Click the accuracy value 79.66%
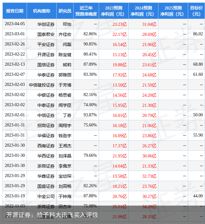This screenshot has height=224, width=205. pyautogui.click(x=90, y=156)
